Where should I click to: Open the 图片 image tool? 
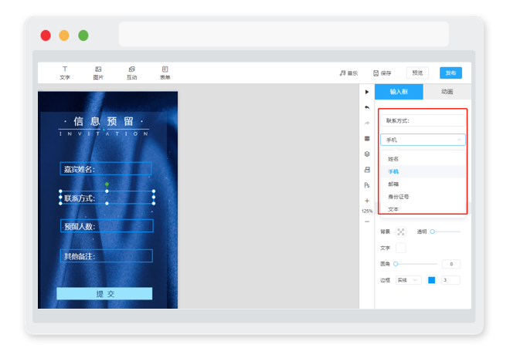point(98,73)
